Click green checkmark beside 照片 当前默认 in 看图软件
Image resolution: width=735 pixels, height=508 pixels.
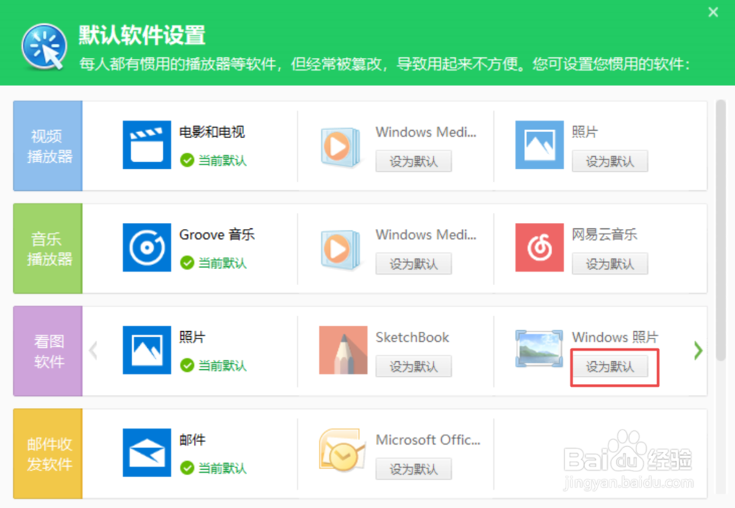pos(187,366)
